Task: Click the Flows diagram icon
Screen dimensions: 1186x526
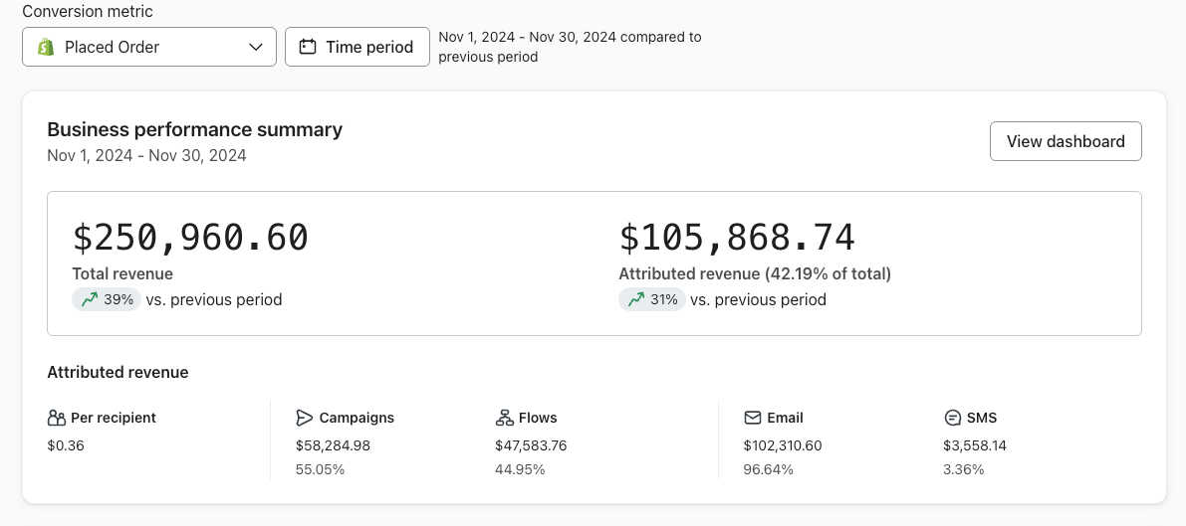Action: 504,418
